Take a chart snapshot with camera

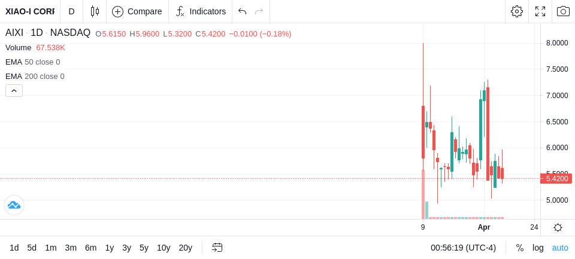click(563, 11)
